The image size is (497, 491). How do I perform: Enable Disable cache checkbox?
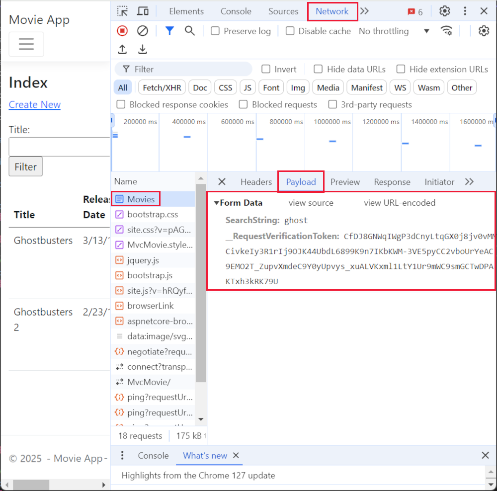290,31
